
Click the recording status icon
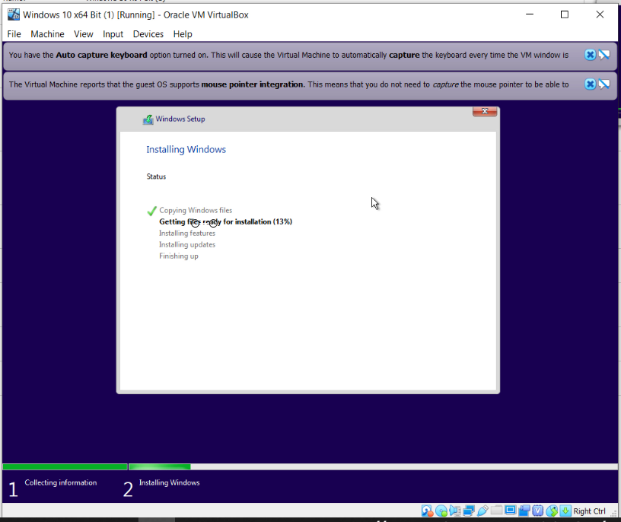(x=524, y=511)
